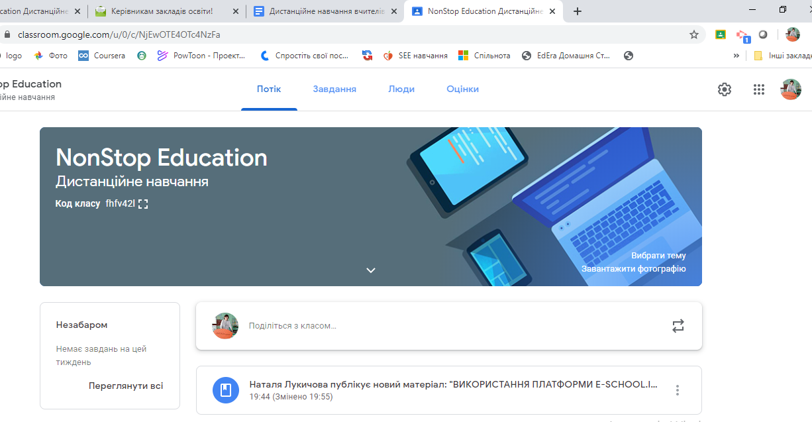The width and height of the screenshot is (812, 422).
Task: Open Chrome profile avatar in toolbar
Action: [793, 34]
